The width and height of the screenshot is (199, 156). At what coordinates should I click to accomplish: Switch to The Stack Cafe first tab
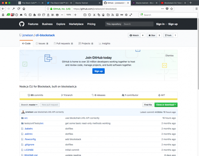(x=31, y=3)
